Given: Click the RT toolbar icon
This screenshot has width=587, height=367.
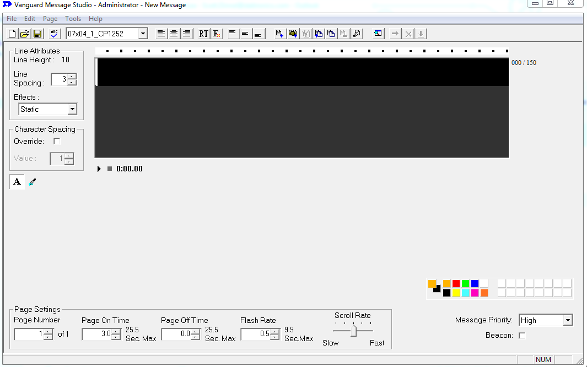Looking at the screenshot, I should click(x=204, y=34).
